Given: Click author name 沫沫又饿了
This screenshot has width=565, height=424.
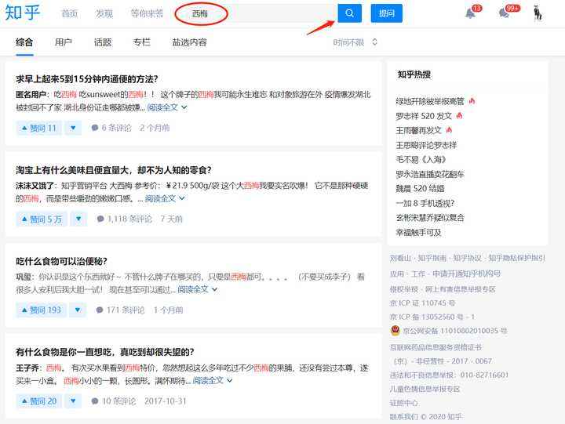Looking at the screenshot, I should coord(35,186).
